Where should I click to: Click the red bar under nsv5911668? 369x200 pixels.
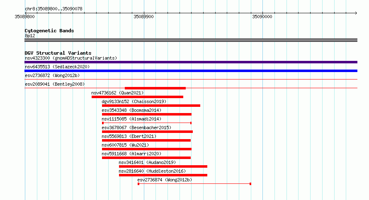[146, 158]
